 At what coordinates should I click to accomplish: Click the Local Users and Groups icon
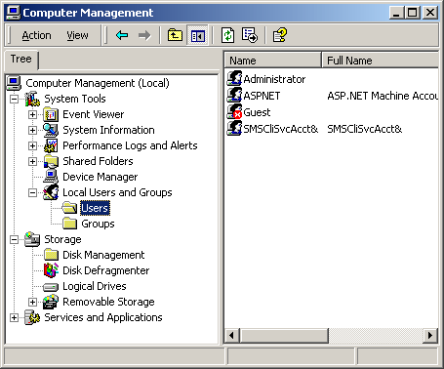click(51, 192)
